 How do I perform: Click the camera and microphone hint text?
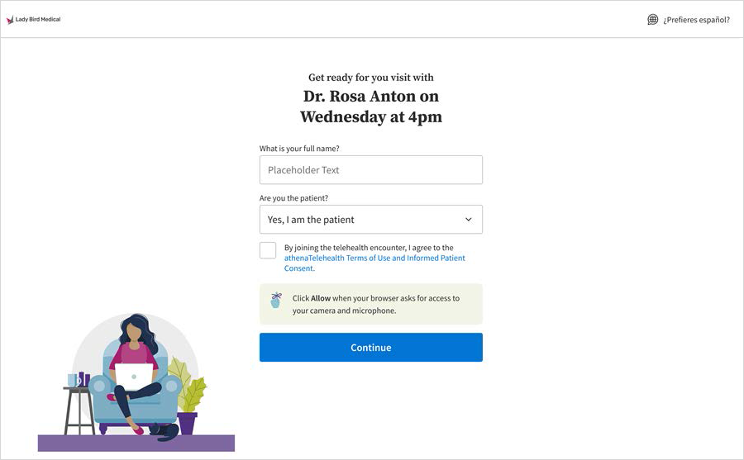376,304
